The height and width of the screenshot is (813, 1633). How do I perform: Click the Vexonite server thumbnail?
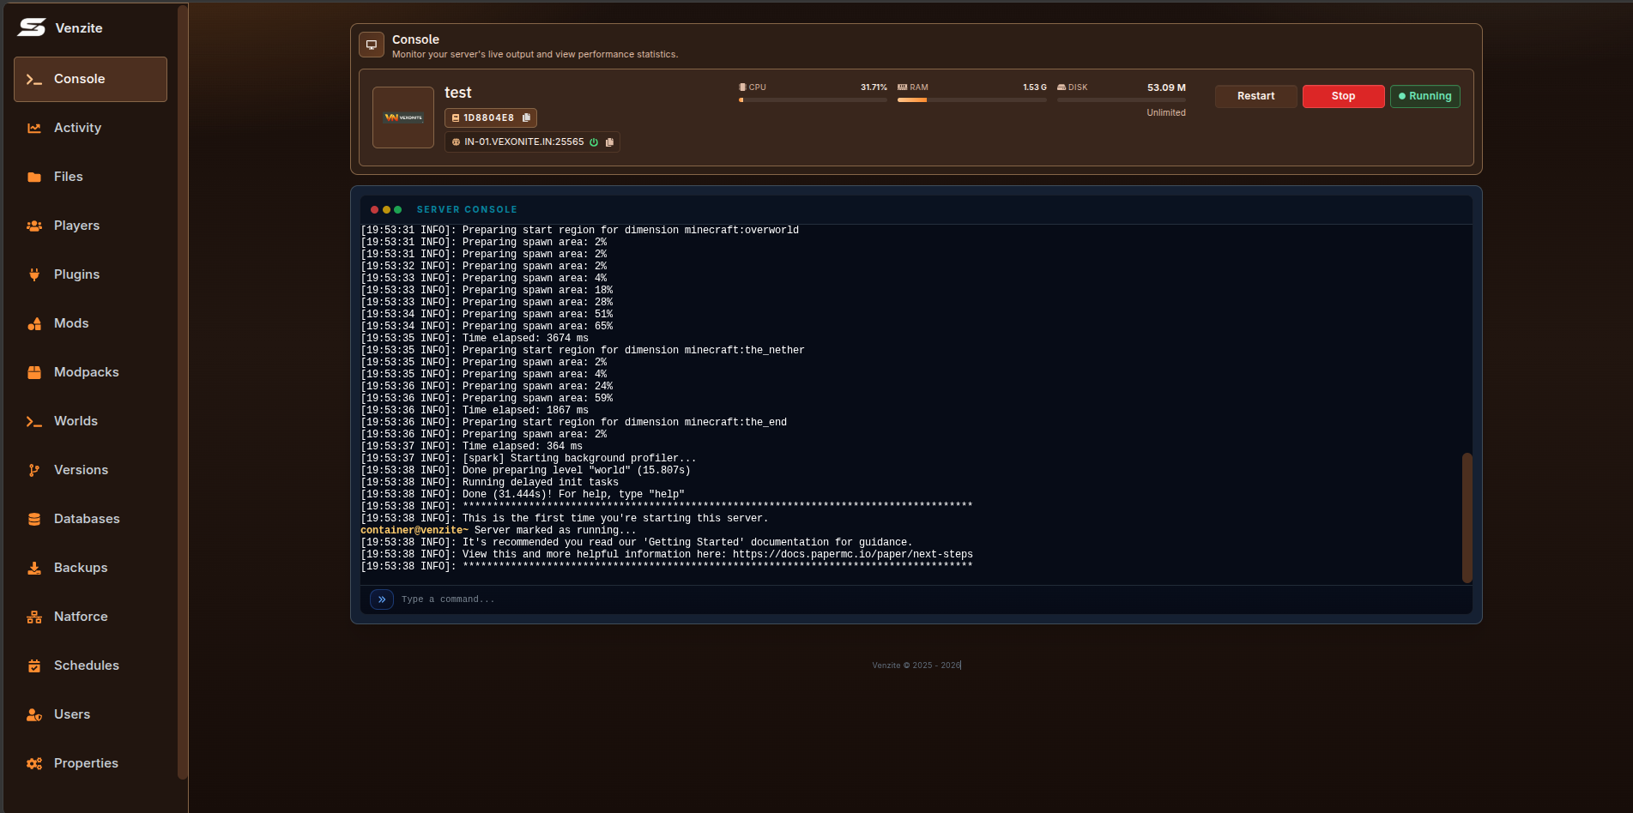[x=403, y=117]
